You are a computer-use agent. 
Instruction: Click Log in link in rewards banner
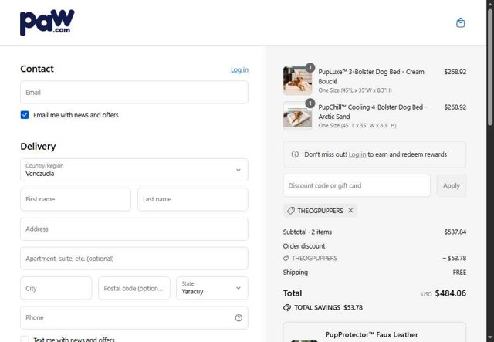tap(357, 154)
